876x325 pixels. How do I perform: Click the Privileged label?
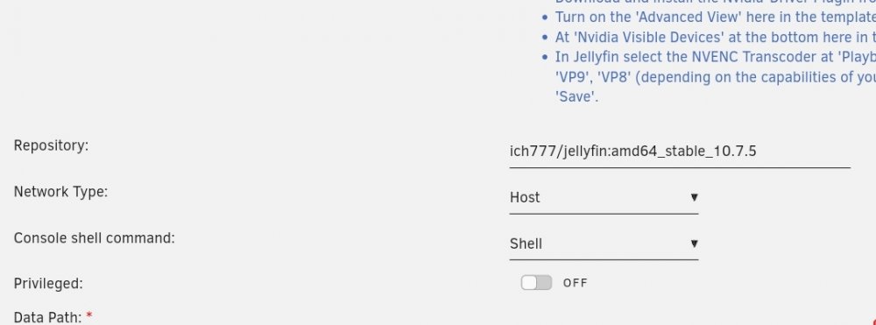click(48, 284)
